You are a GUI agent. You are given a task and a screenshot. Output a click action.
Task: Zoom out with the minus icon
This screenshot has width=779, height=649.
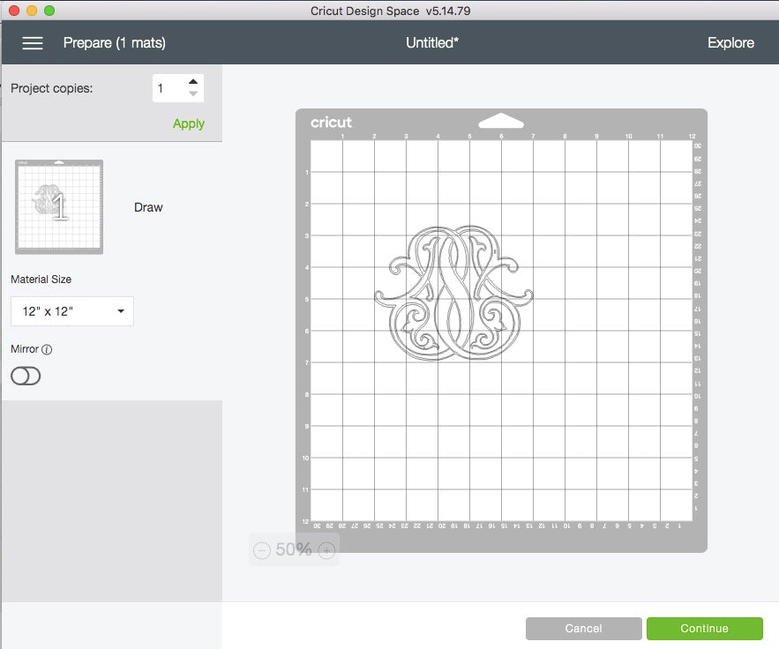pyautogui.click(x=262, y=550)
